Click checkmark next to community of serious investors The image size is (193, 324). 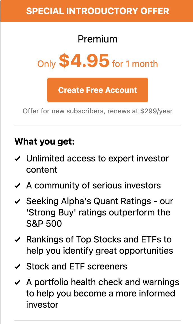tap(17, 186)
